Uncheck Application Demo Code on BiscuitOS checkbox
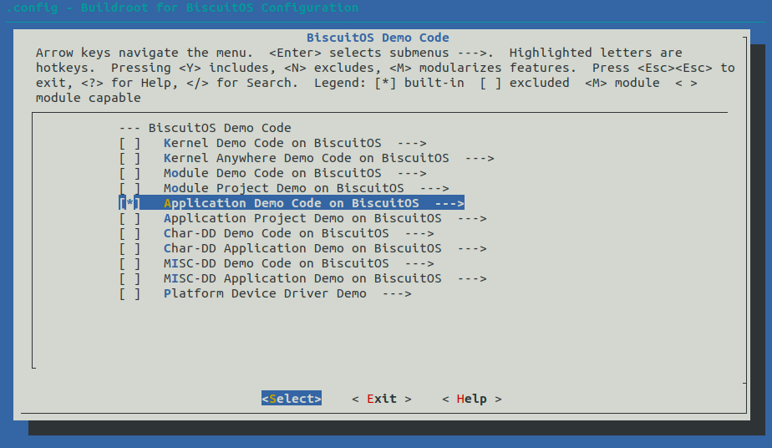772x448 pixels. [x=130, y=203]
